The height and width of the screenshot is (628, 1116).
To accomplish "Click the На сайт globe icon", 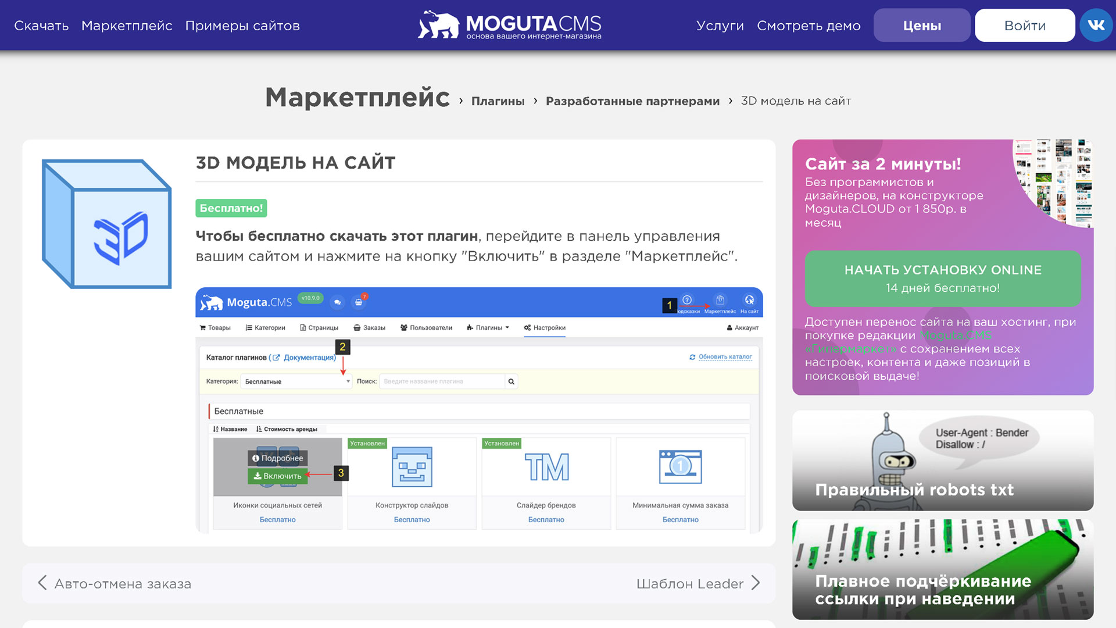I will click(x=749, y=299).
